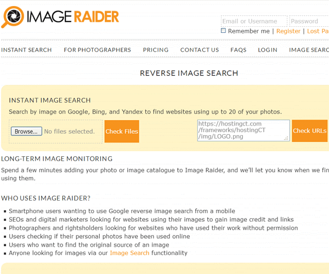Select the Login menu item

pos(268,50)
